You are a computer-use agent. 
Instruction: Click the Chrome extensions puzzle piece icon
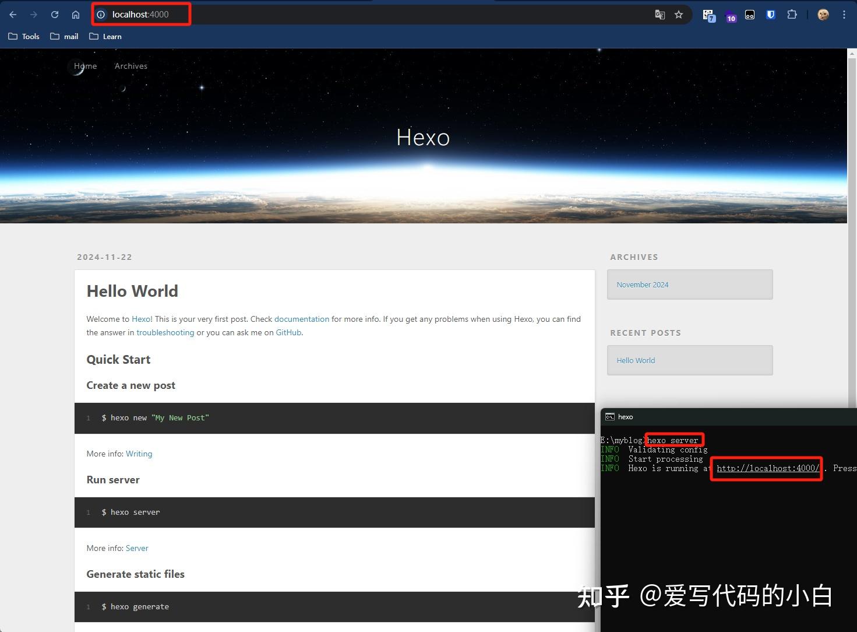(792, 14)
